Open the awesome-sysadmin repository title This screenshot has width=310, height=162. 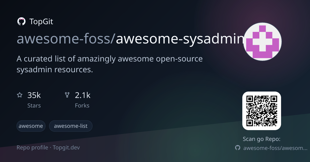click(x=180, y=39)
